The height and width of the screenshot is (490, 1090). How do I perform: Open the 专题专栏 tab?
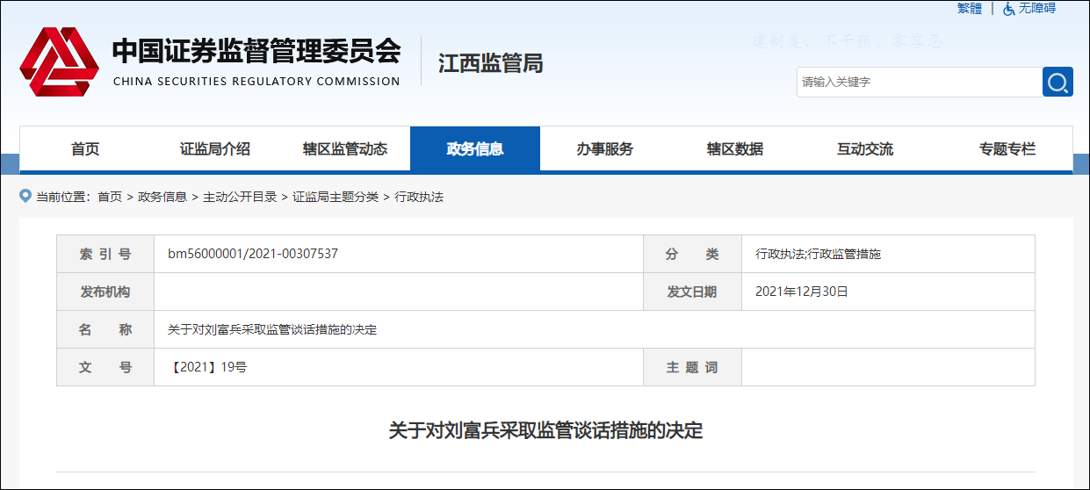pyautogui.click(x=1007, y=149)
